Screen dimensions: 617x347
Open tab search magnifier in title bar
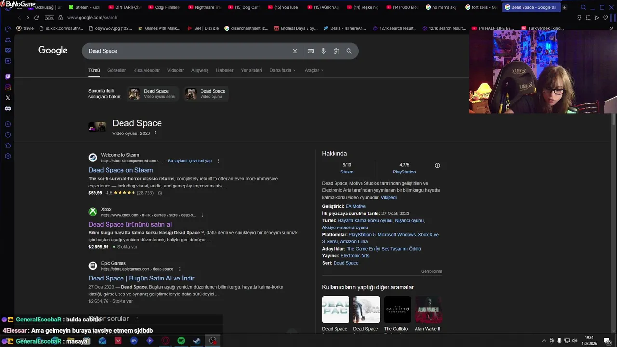[583, 7]
